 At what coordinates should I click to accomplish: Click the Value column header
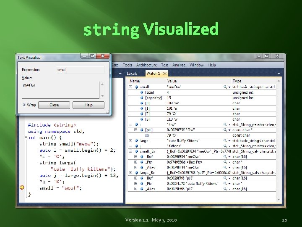coord(198,81)
